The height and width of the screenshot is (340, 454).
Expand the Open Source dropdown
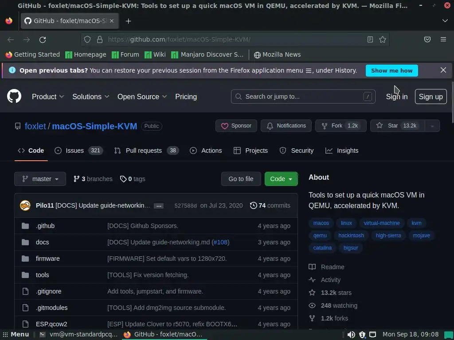142,97
